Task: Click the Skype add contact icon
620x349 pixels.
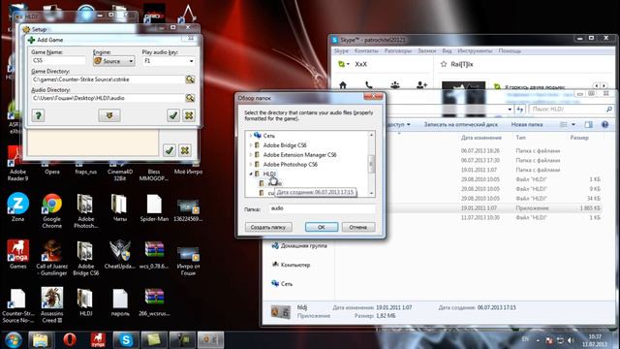Action: tap(421, 85)
